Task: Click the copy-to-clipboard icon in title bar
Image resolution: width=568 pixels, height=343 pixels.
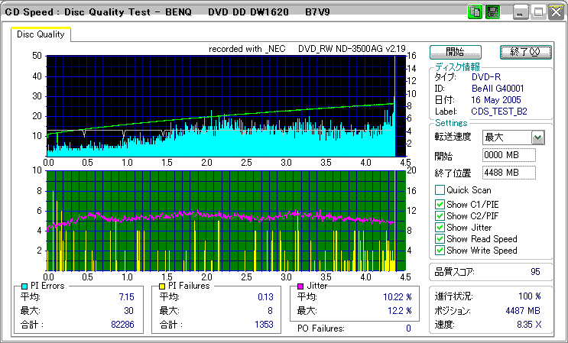Action: [x=474, y=12]
